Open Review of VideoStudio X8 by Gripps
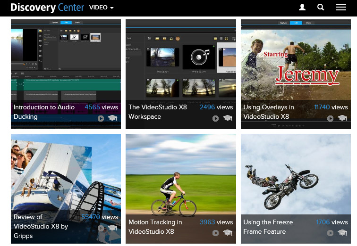 click(41, 226)
